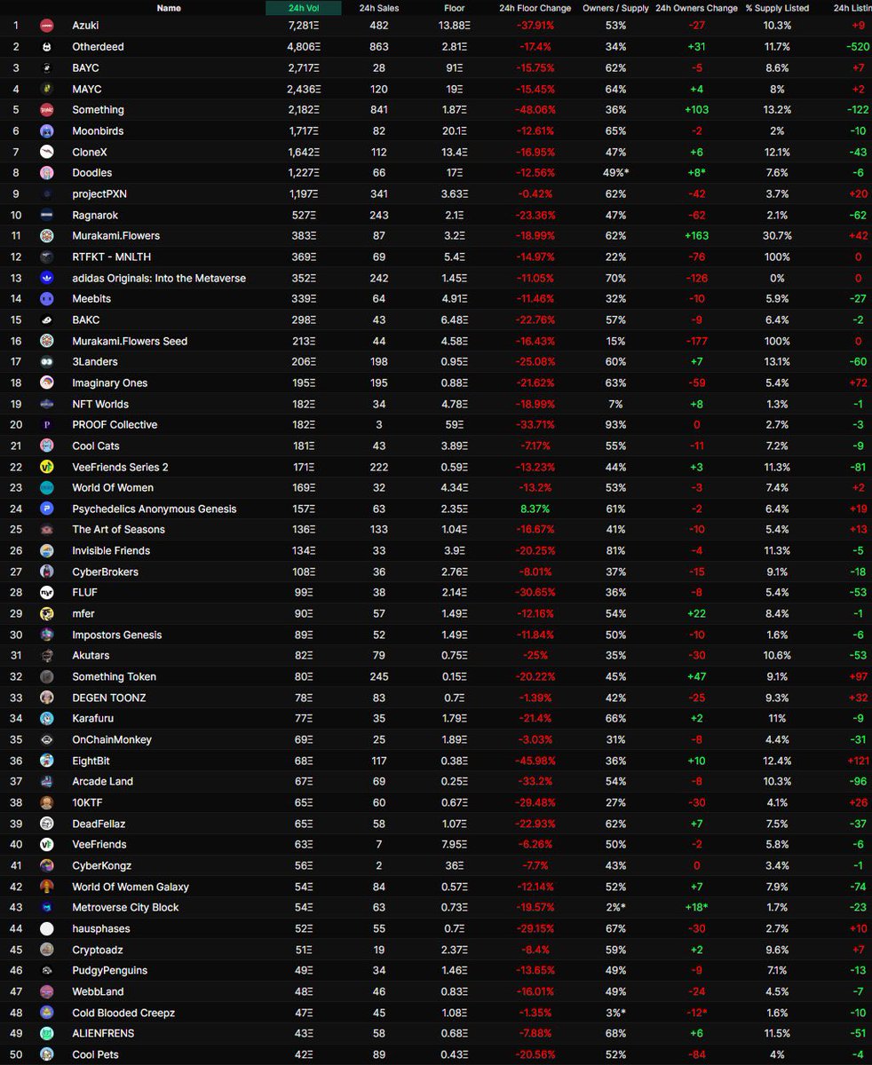872x1065 pixels.
Task: Click Something's -48.06% floor change cell
Action: point(535,110)
